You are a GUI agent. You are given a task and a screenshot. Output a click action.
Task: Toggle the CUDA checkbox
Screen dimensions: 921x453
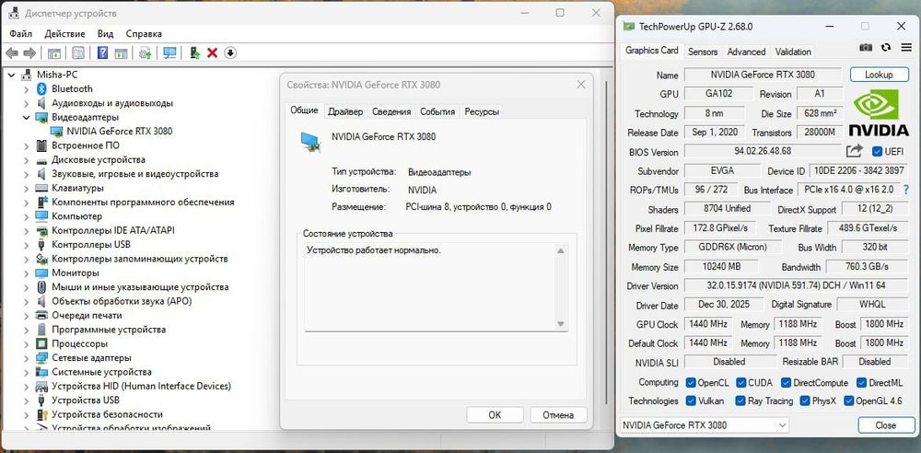[741, 382]
